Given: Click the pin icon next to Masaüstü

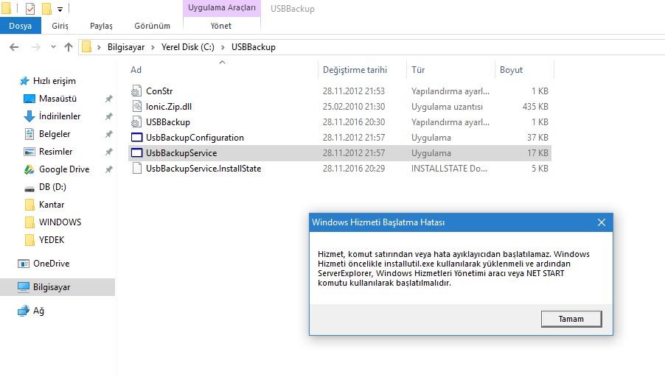Looking at the screenshot, I should [x=108, y=99].
